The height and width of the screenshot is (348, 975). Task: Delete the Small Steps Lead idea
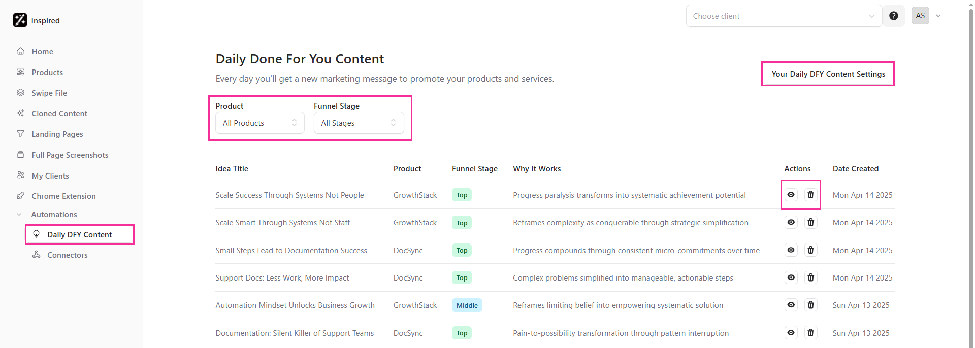811,250
